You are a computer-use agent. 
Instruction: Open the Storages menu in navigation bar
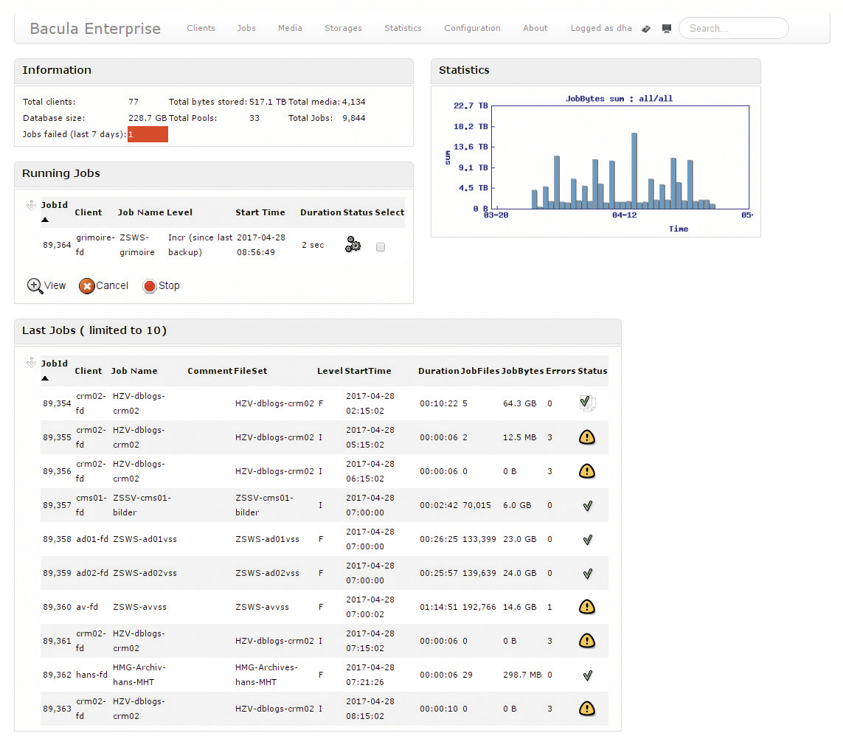pyautogui.click(x=343, y=28)
